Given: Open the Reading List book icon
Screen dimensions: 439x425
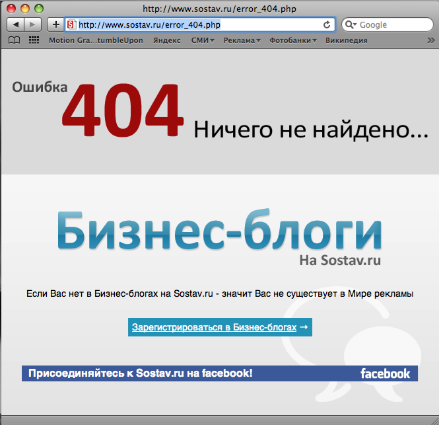Looking at the screenshot, I should tap(15, 40).
